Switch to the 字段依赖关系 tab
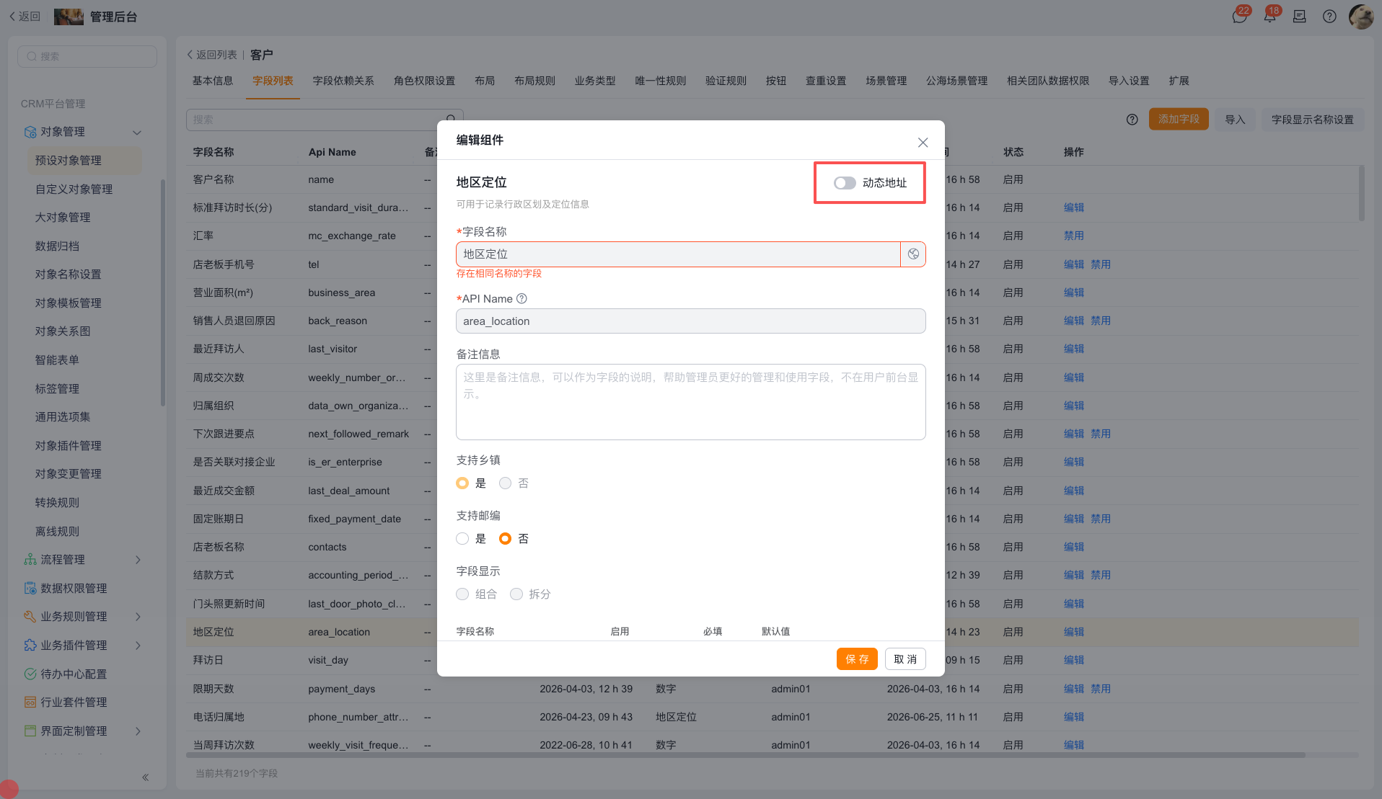This screenshot has height=799, width=1382. [x=343, y=81]
